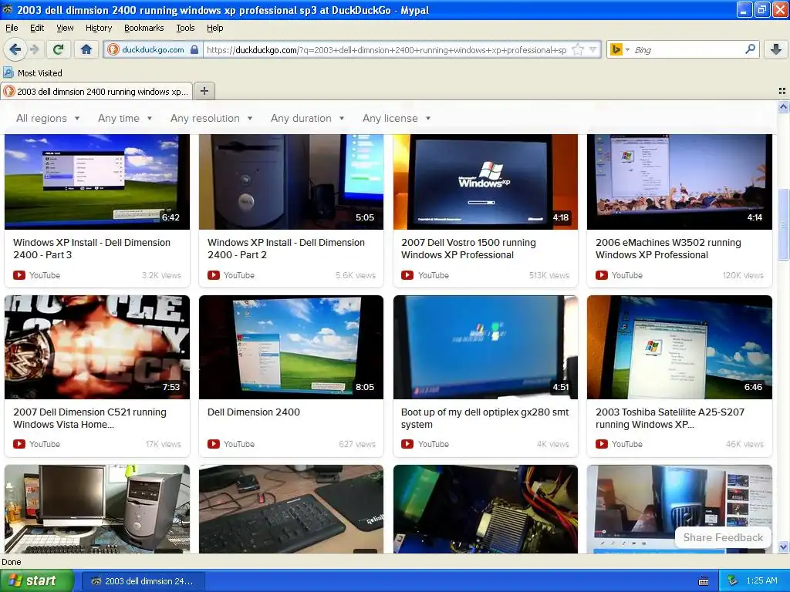
Task: Click the browser Back arrow button
Action: pos(15,49)
